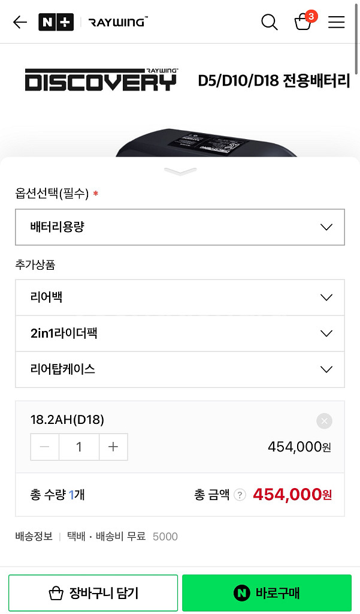Open the shopping cart icon
This screenshot has height=614, width=360.
[302, 23]
